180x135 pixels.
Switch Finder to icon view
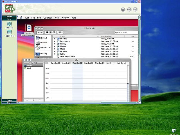coord(47,32)
